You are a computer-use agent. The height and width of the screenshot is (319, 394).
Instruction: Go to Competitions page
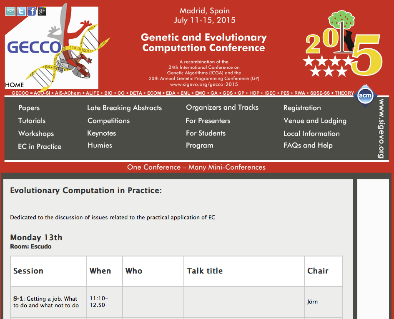[108, 121]
